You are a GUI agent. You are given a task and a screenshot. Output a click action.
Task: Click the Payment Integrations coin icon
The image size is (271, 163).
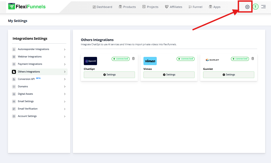[x=14, y=64]
